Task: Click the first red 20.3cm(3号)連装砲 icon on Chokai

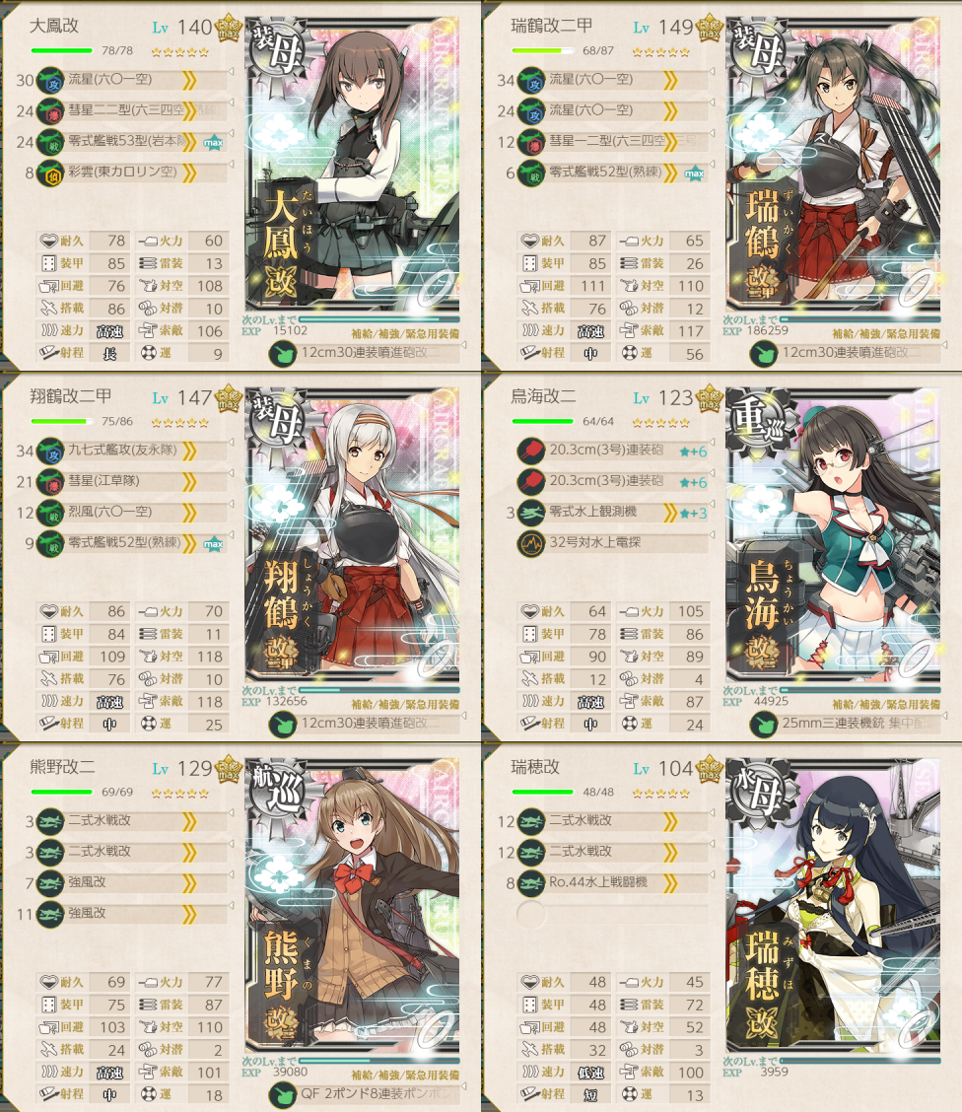Action: [x=531, y=451]
